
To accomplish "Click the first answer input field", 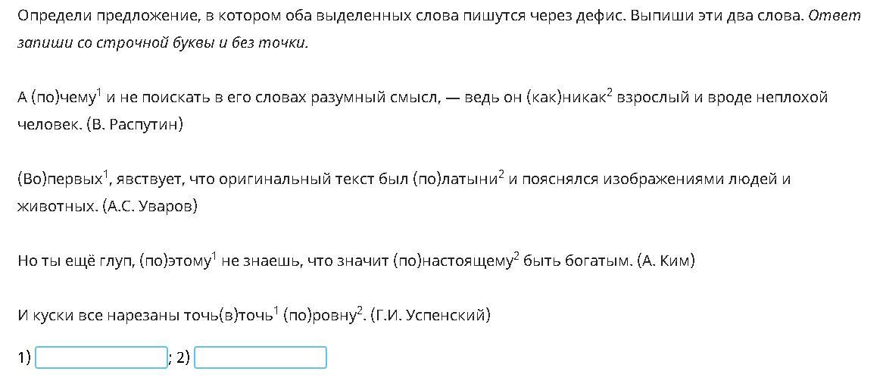I will pos(101,357).
